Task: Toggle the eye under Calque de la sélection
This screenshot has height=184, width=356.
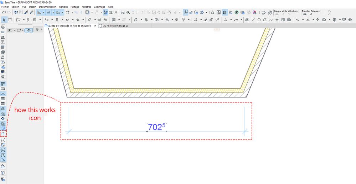Action: [277, 14]
